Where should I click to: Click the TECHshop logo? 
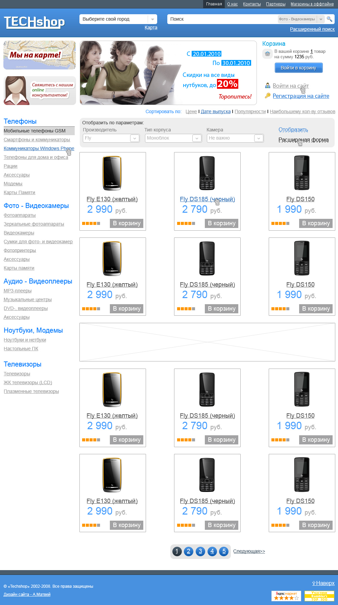tap(34, 22)
